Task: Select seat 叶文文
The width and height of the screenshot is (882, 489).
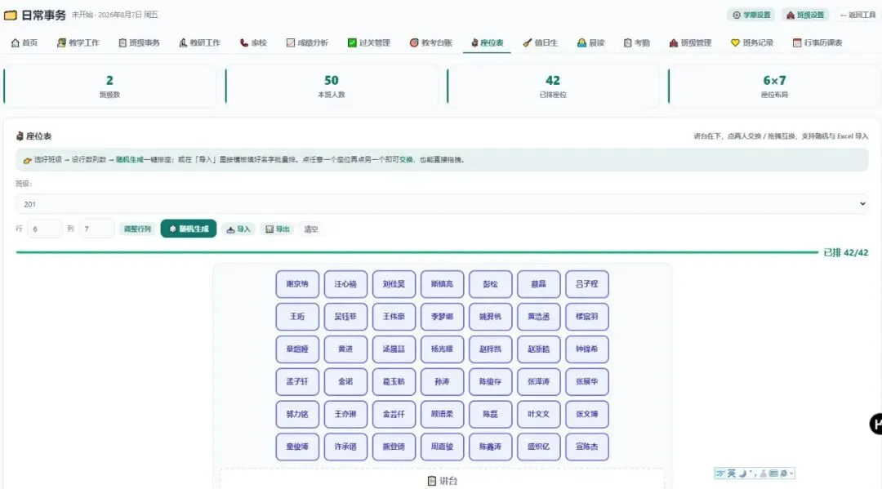Action: coord(539,414)
